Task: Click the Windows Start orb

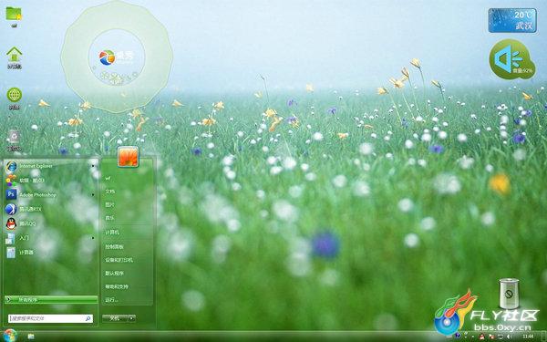Action: [10, 336]
